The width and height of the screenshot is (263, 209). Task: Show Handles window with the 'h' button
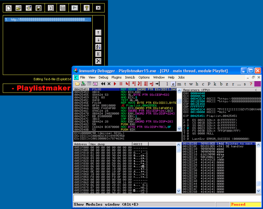click(197, 84)
